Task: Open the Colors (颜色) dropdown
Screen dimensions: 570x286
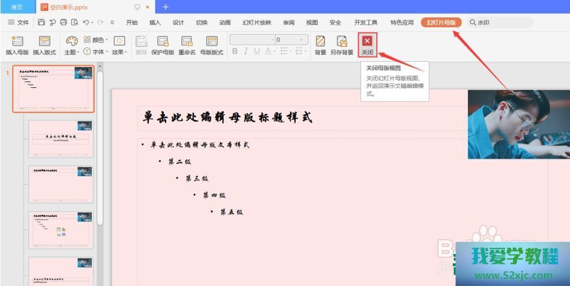Action: [97, 40]
